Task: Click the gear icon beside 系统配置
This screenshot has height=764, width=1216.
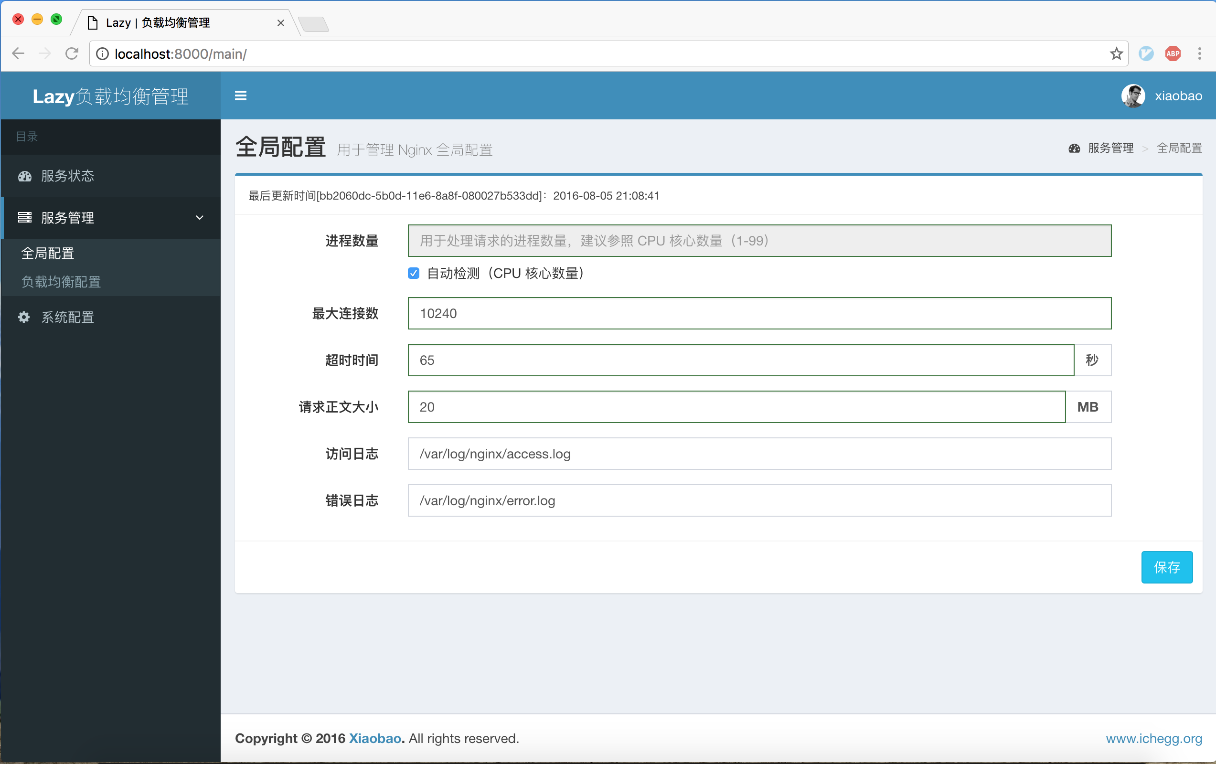Action: (x=24, y=317)
